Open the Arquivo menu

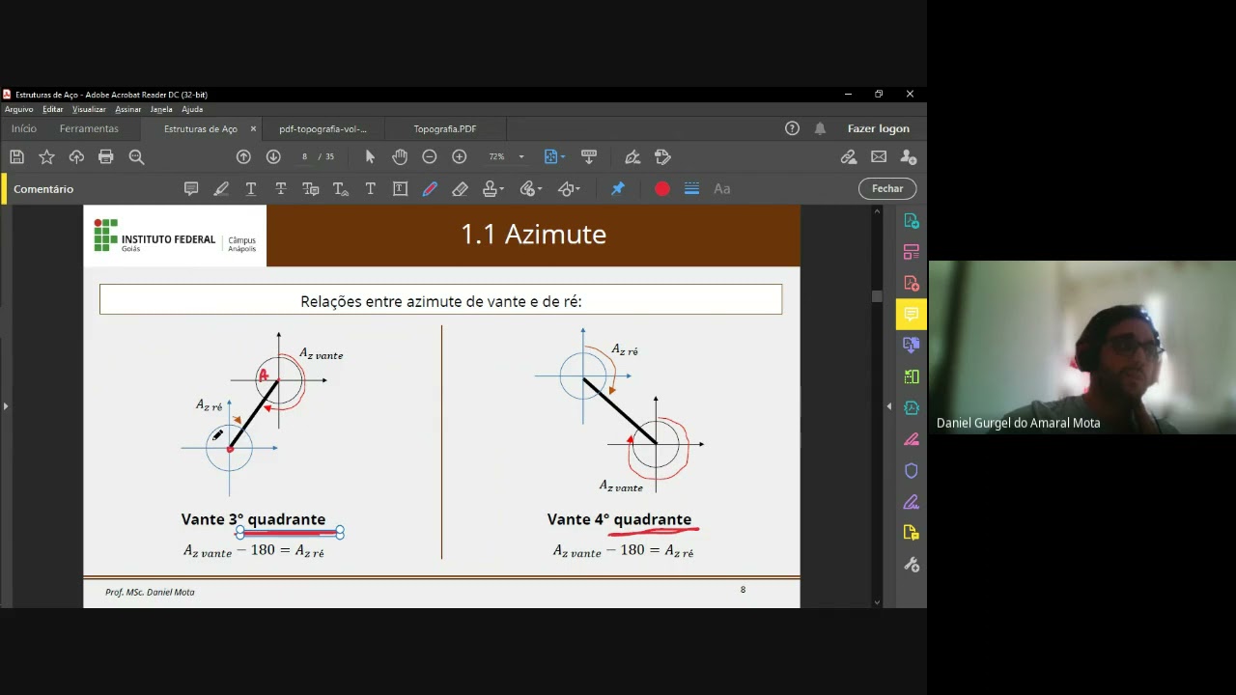tap(18, 109)
